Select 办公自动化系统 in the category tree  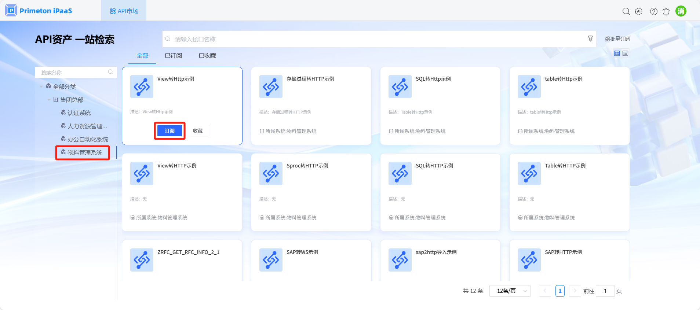pos(88,139)
